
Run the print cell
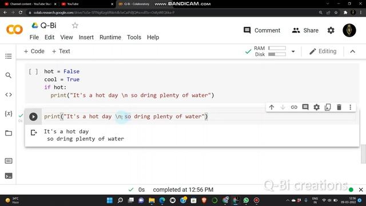coord(33,117)
